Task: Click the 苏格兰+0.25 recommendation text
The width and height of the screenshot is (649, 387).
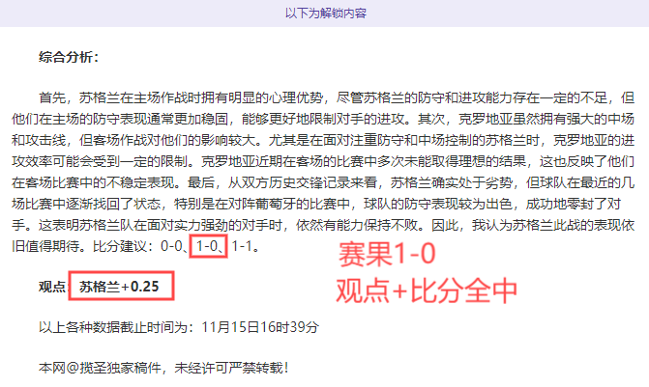Action: pyautogui.click(x=119, y=287)
